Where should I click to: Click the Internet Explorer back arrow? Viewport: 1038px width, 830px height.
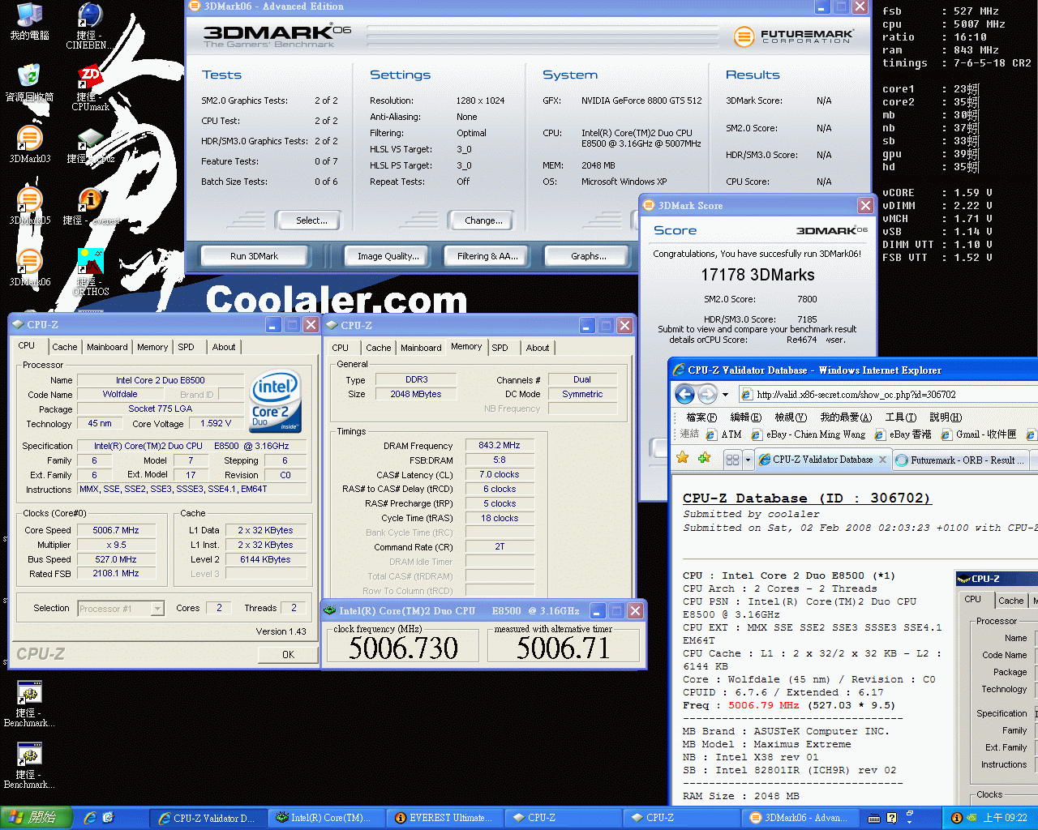[x=684, y=394]
